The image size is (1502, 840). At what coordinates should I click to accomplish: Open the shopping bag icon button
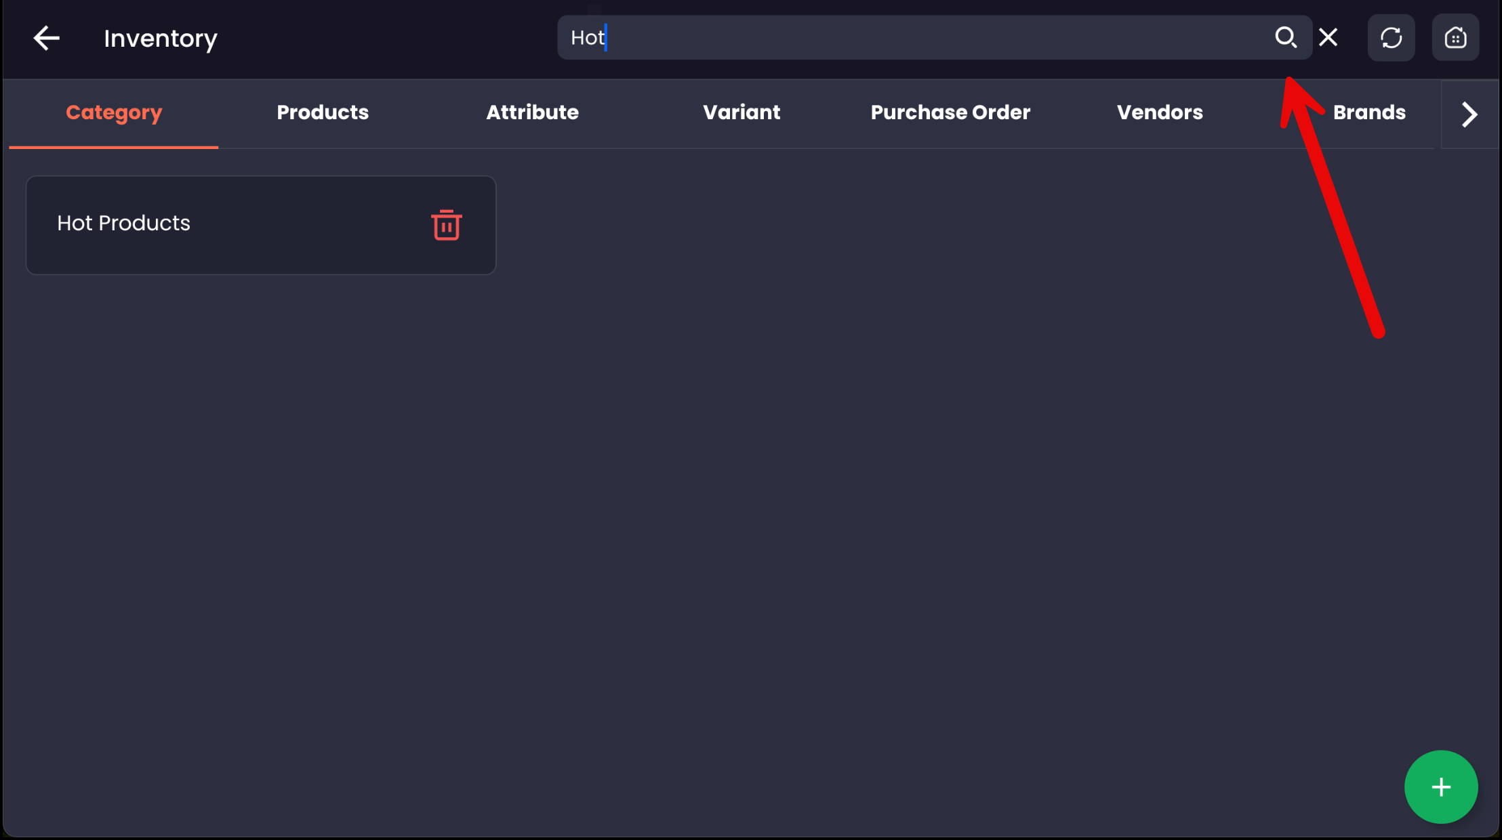tap(1455, 38)
